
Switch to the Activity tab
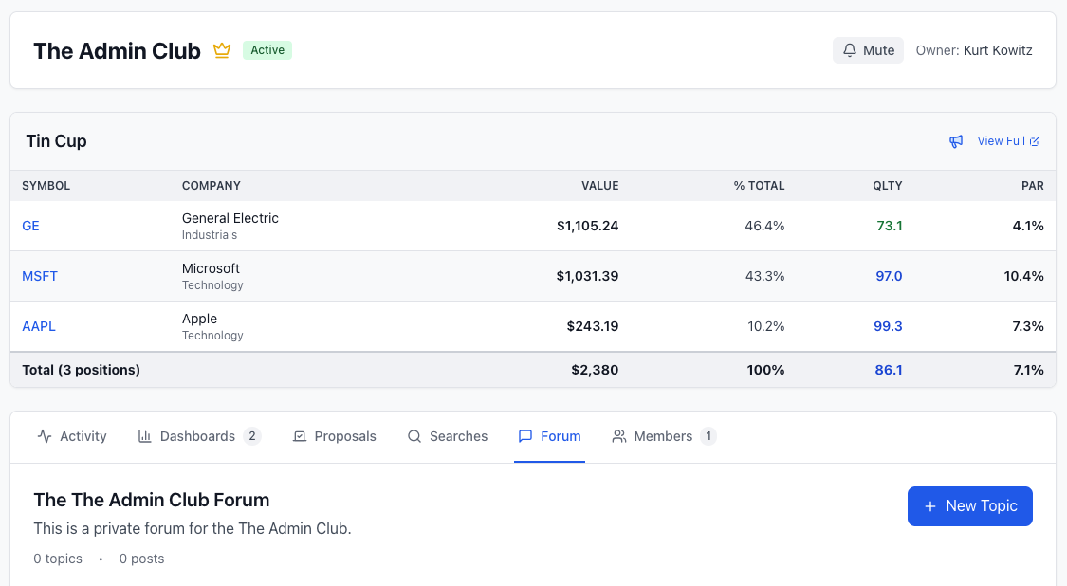tap(72, 436)
